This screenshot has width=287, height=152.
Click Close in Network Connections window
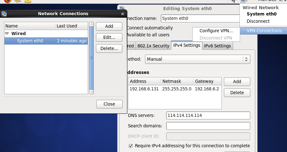[109, 104]
